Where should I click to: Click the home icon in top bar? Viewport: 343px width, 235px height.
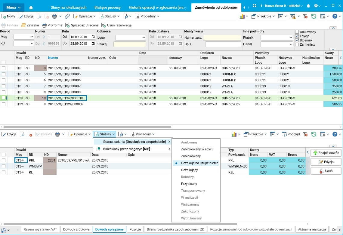31,8
